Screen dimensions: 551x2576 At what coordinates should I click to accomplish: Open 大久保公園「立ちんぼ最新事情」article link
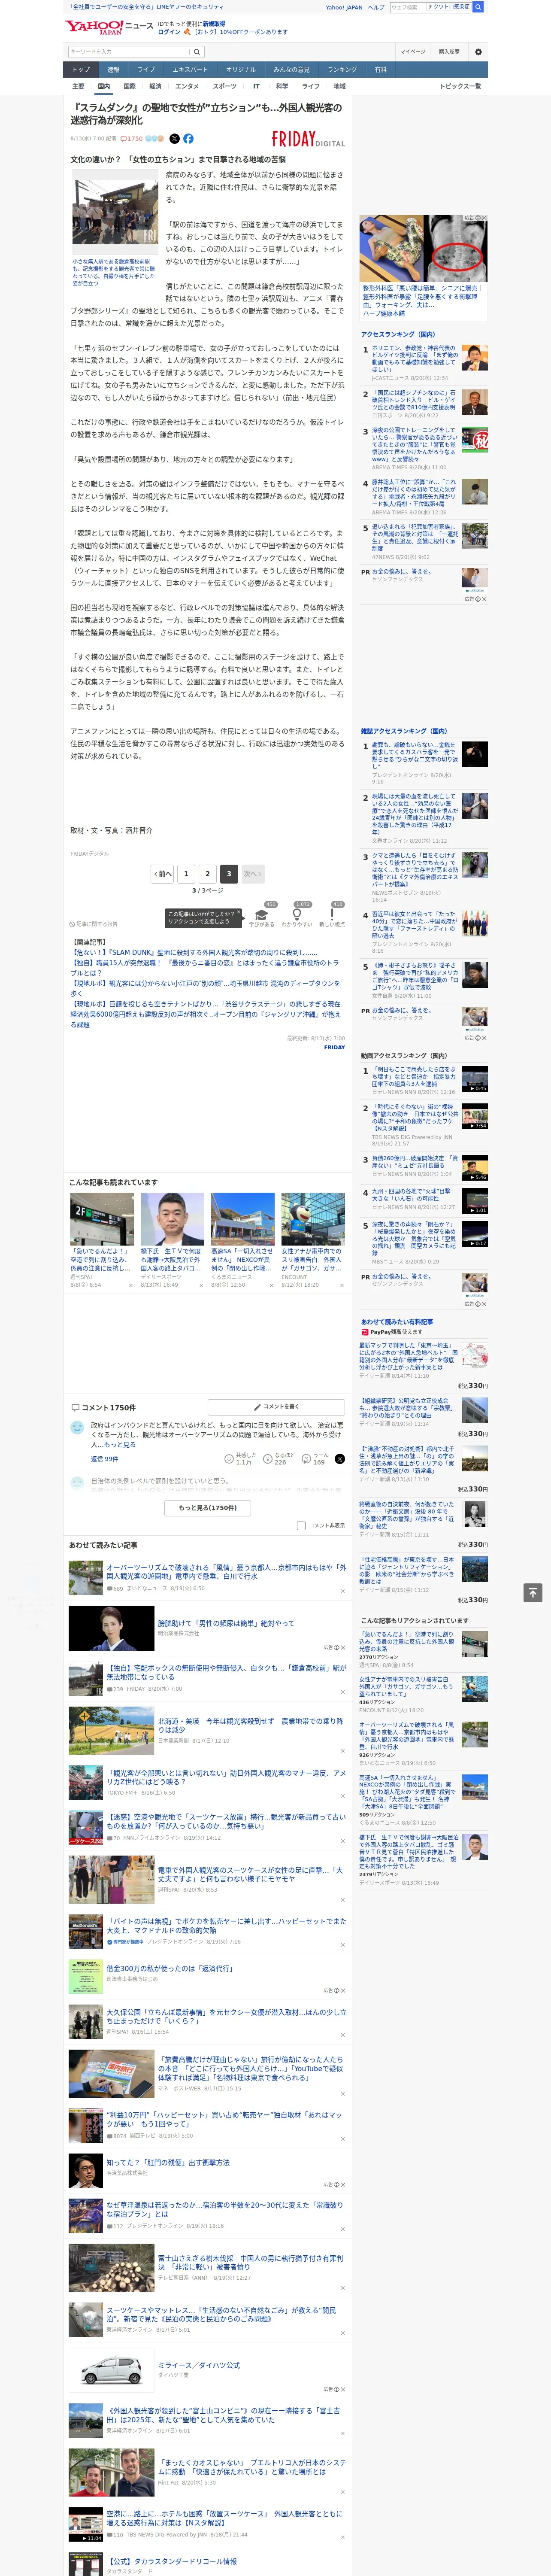click(x=226, y=2016)
